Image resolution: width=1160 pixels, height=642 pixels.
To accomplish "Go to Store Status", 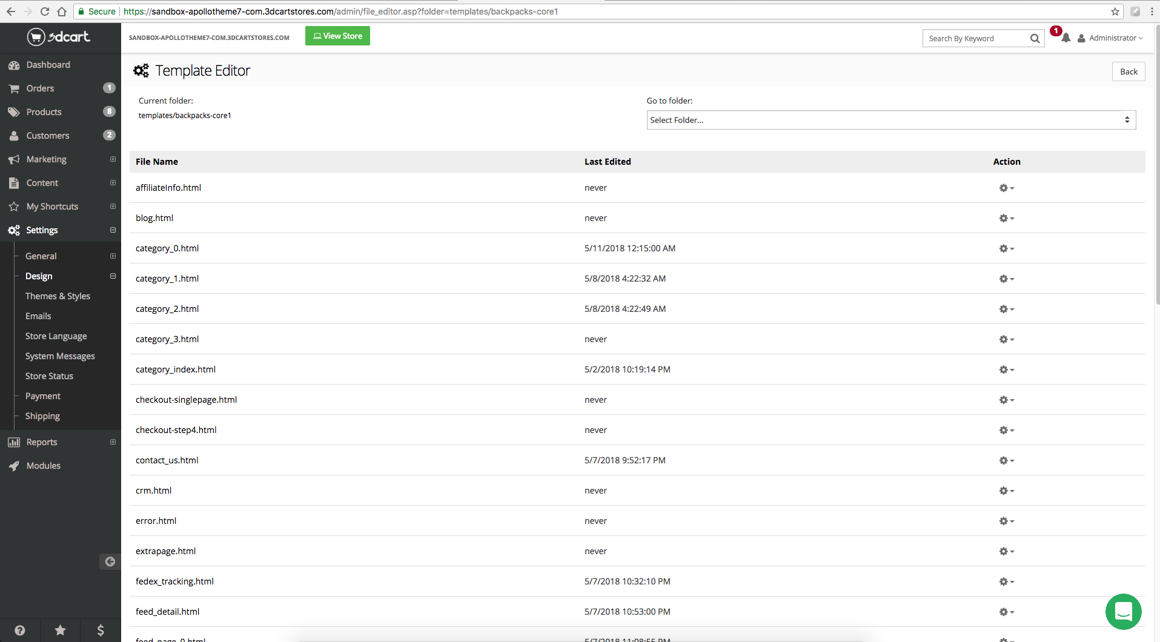I will point(49,376).
